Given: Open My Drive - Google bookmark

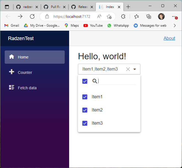Looking at the screenshot, I should 42,26.
